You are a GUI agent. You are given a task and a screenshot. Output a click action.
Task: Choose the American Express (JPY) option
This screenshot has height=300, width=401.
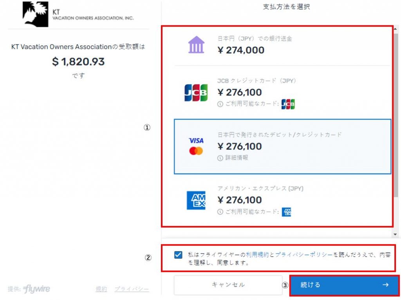pos(282,201)
